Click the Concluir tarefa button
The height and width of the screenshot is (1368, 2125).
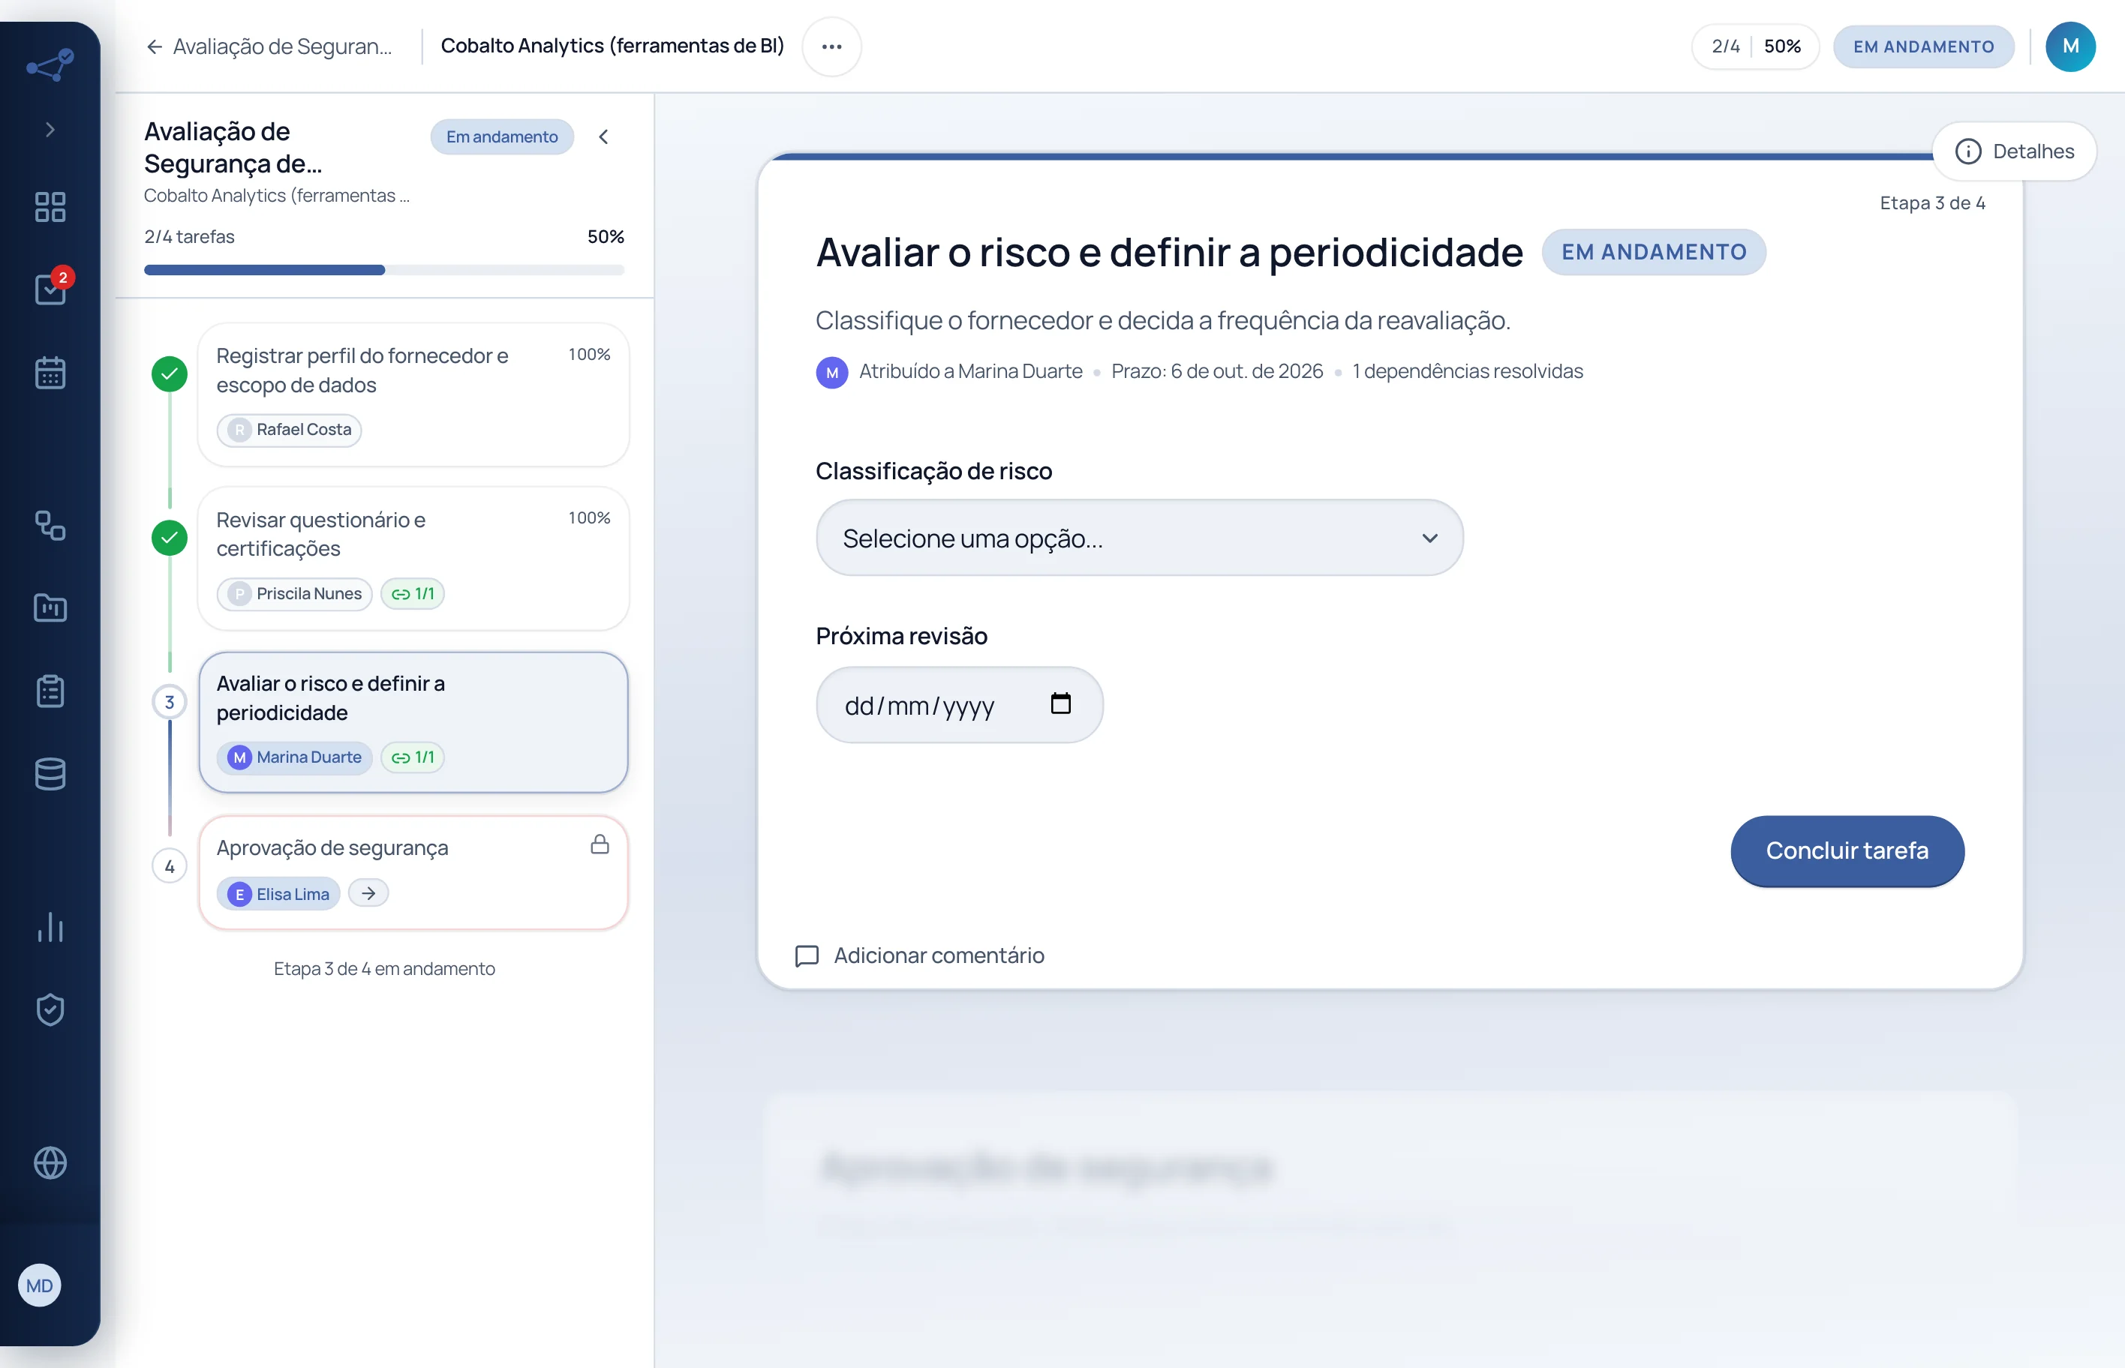click(1847, 850)
